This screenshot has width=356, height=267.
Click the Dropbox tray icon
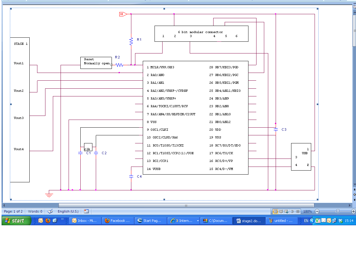click(x=340, y=221)
